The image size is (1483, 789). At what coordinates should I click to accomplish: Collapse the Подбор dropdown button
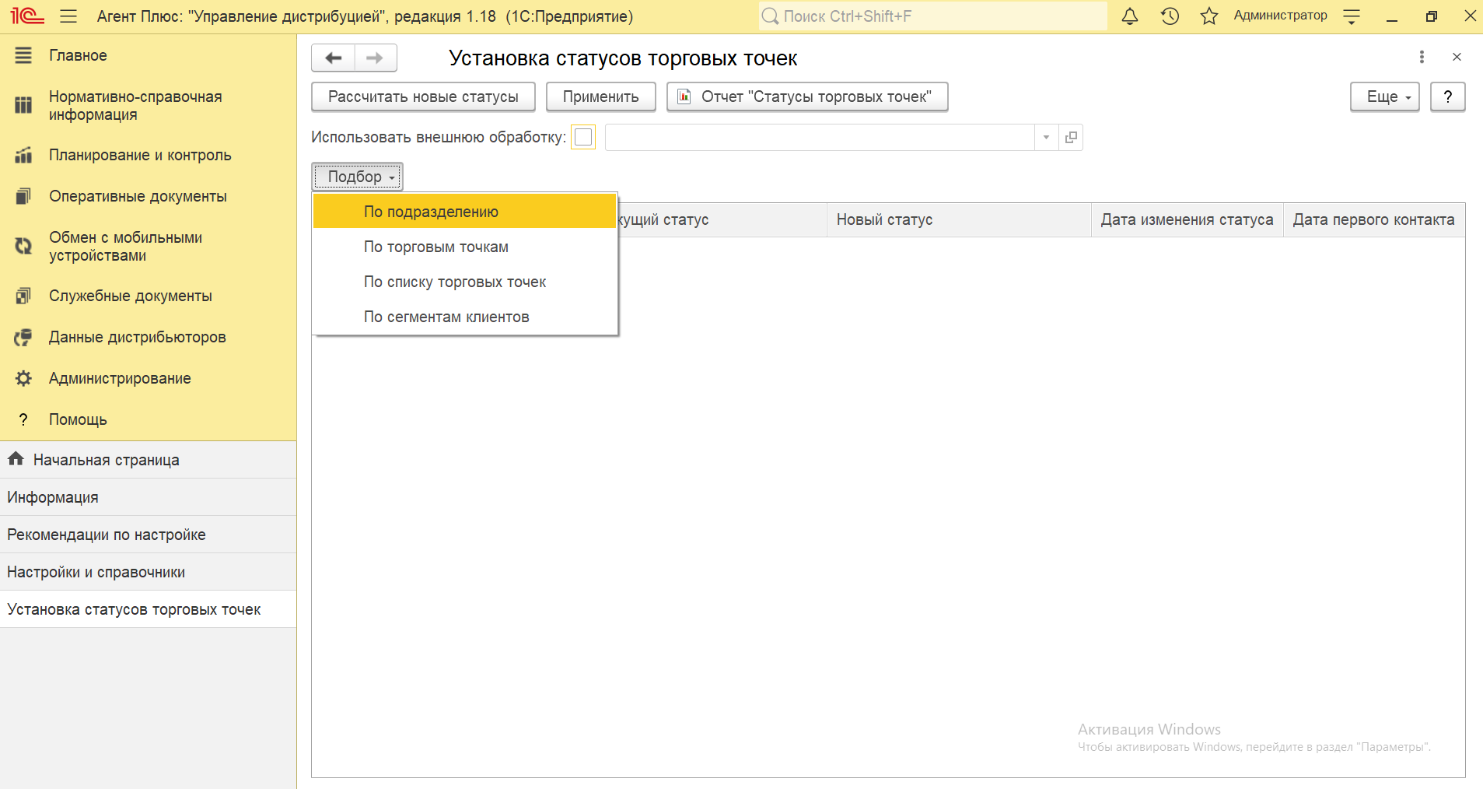pyautogui.click(x=357, y=177)
